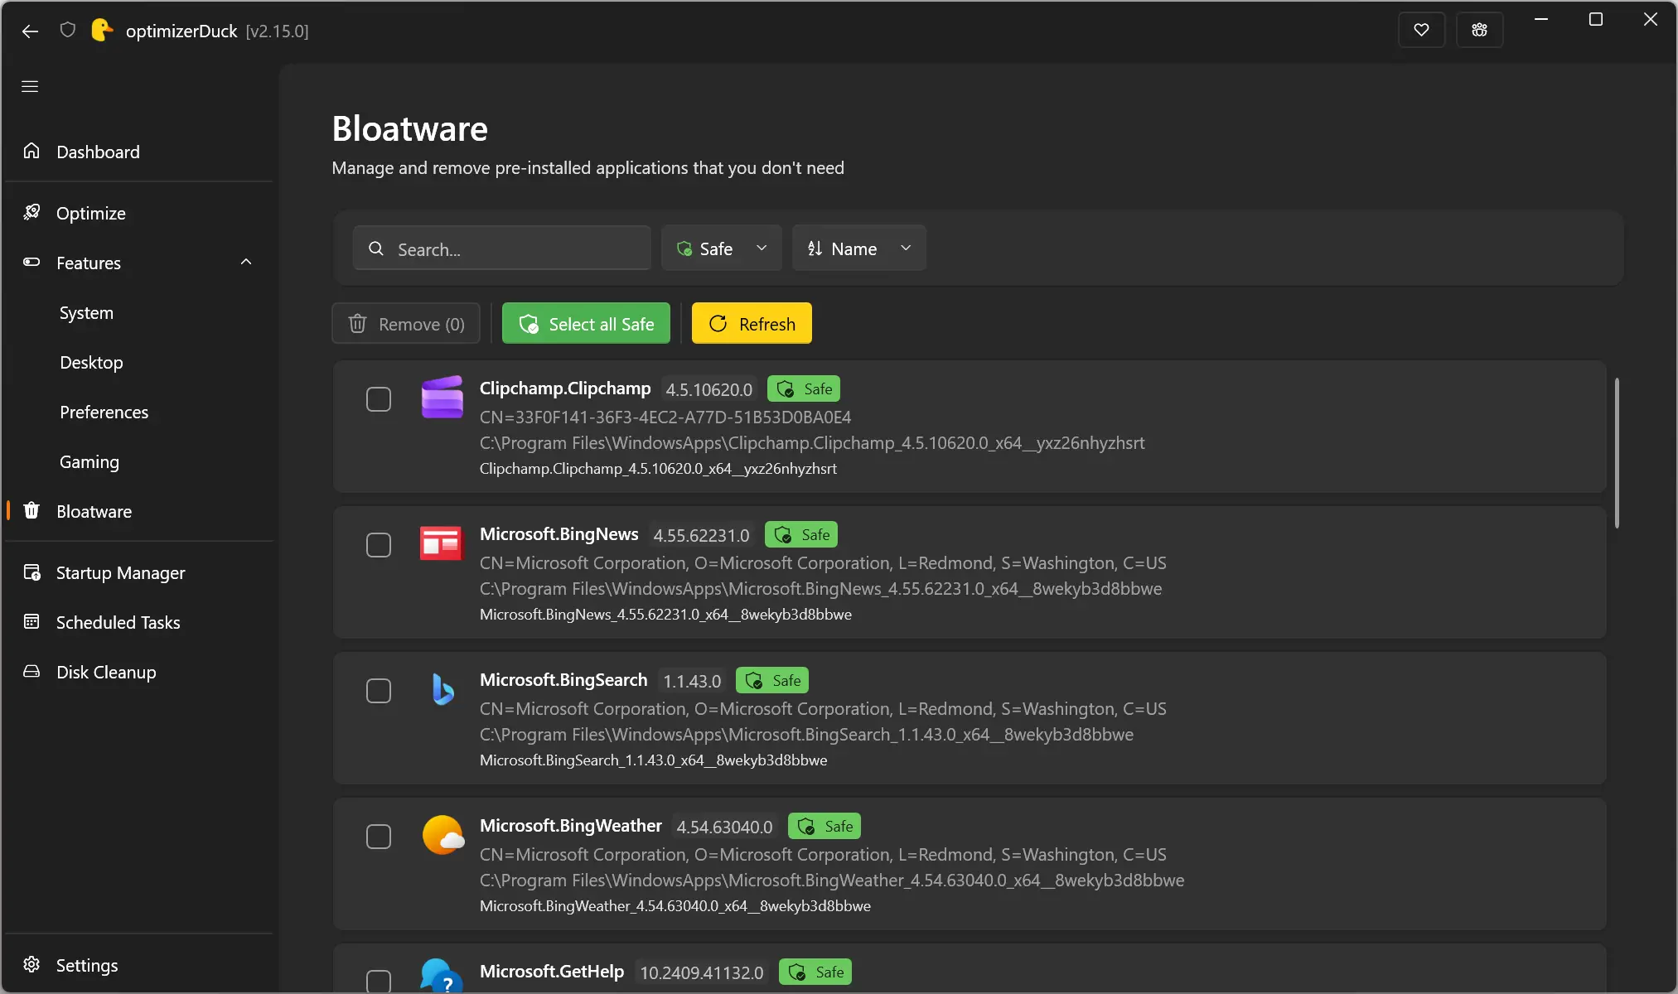This screenshot has height=994, width=1678.
Task: Click the Dashboard home icon
Action: (x=31, y=151)
